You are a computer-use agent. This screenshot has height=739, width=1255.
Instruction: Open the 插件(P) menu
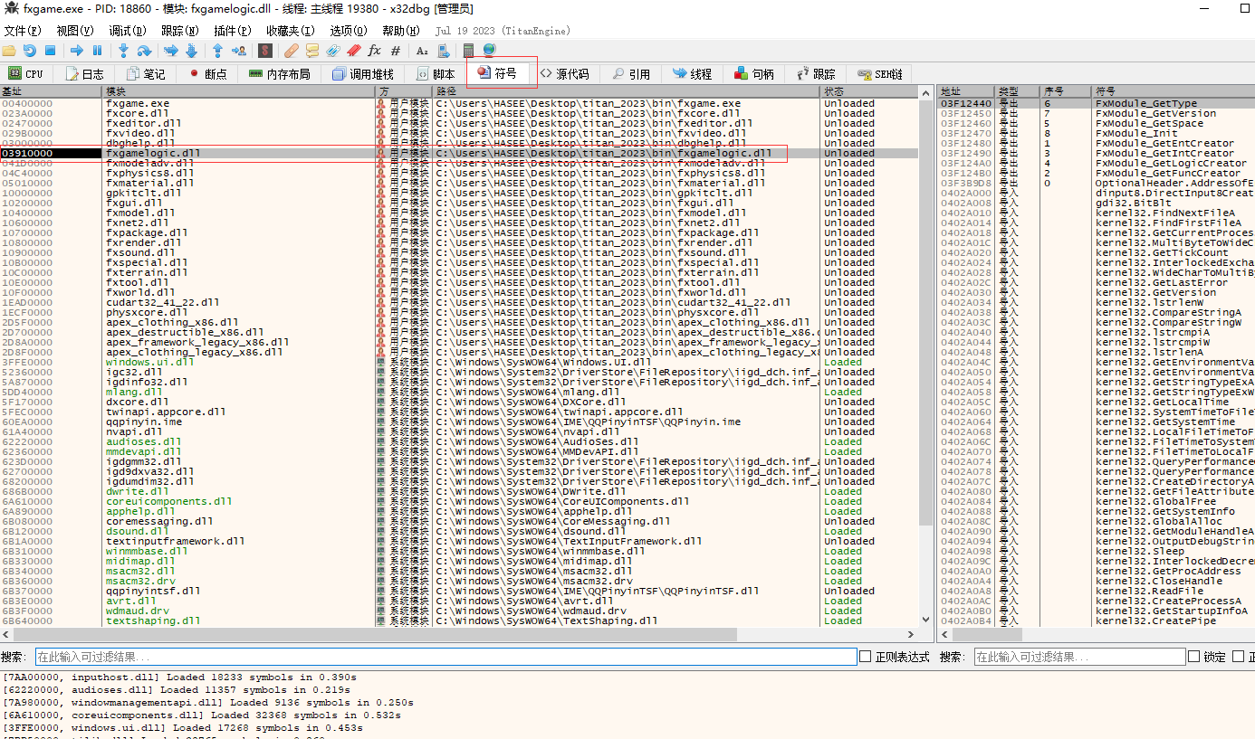233,31
